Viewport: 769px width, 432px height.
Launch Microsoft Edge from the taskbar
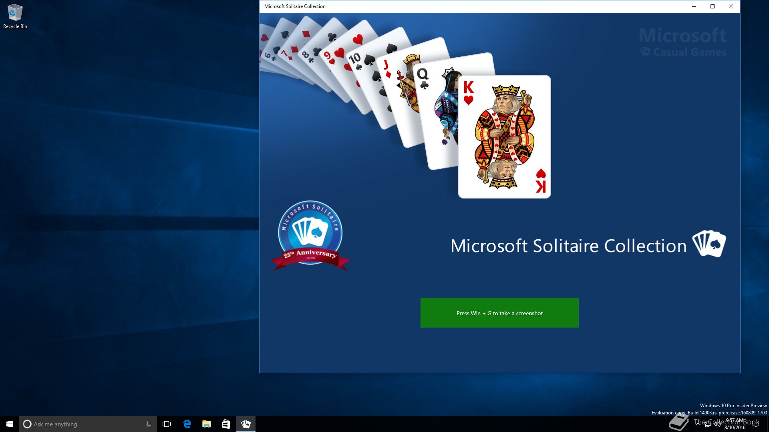(187, 424)
